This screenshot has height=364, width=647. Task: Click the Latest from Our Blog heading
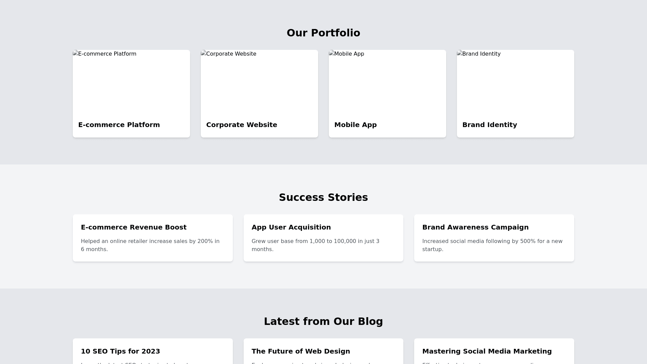pyautogui.click(x=323, y=322)
